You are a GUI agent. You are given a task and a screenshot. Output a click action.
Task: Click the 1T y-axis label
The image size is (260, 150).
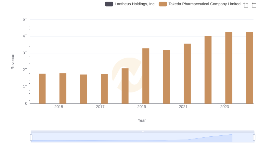pyautogui.click(x=25, y=87)
